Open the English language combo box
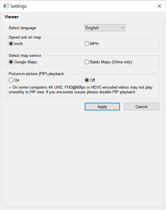 coord(105,28)
